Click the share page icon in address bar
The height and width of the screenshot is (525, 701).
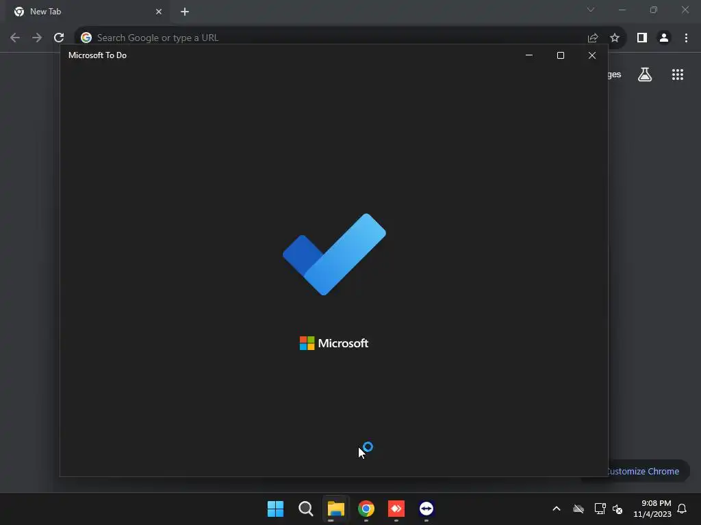593,38
